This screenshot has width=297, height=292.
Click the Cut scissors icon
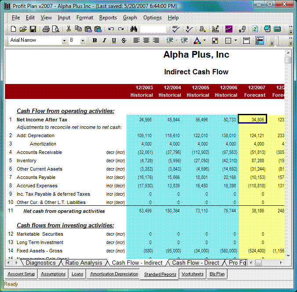(x=69, y=29)
